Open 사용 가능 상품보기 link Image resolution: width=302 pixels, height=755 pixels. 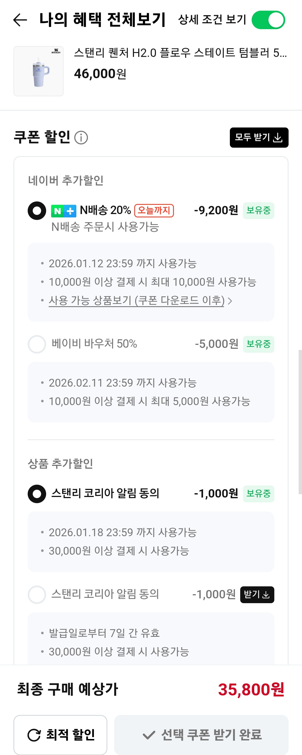[x=136, y=300]
